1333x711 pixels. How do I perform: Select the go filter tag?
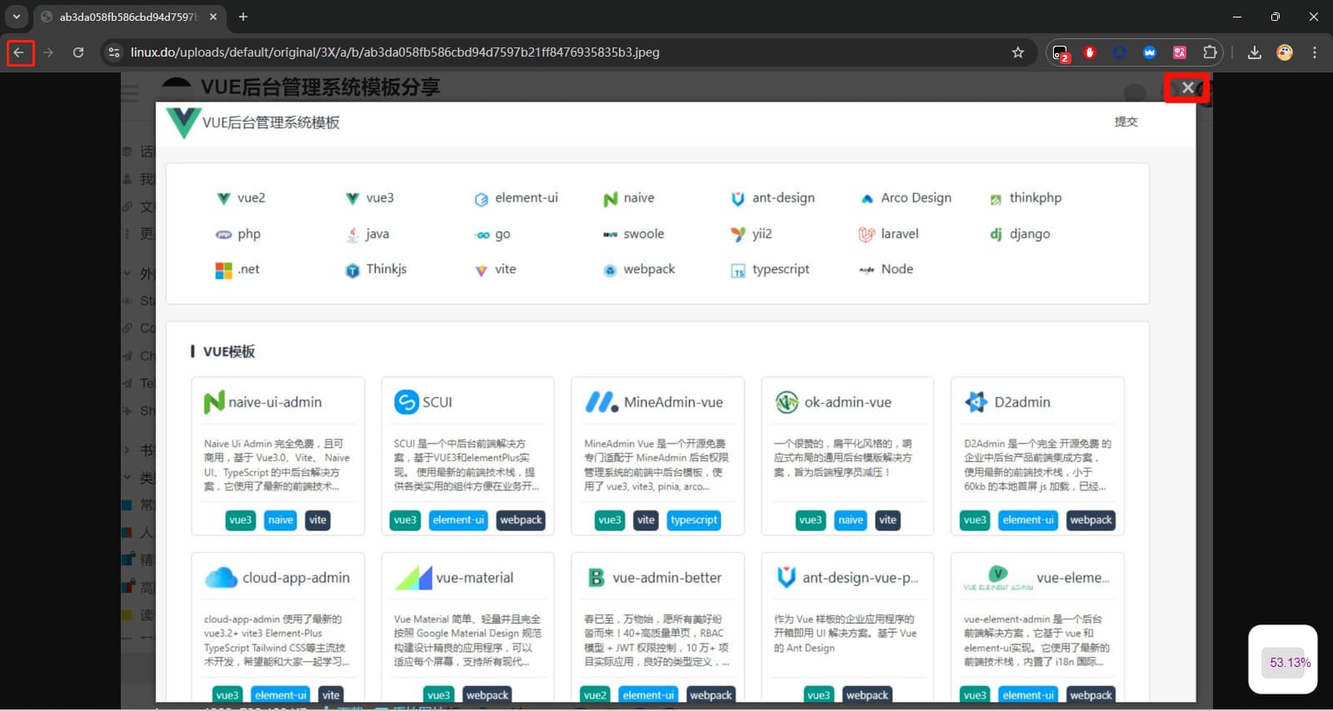(x=492, y=234)
